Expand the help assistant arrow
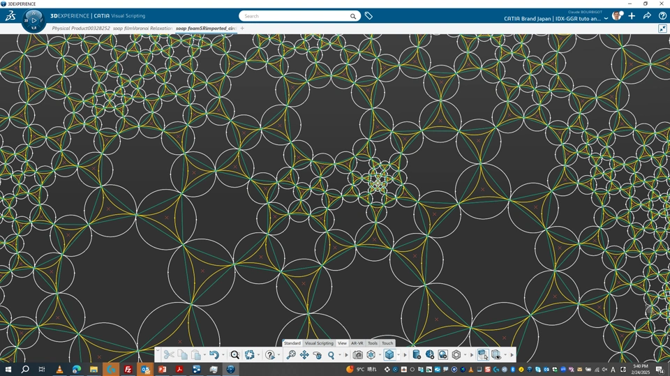 278,355
